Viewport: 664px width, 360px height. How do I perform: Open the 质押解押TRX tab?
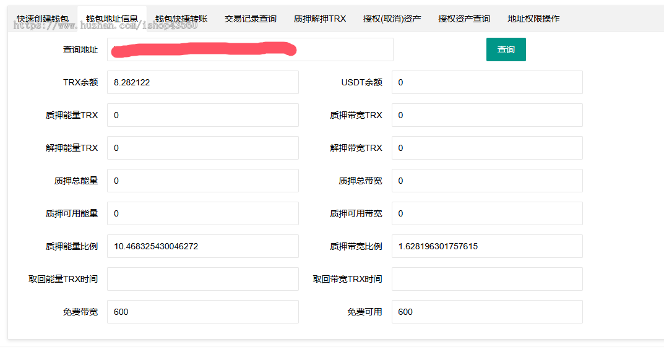click(320, 19)
